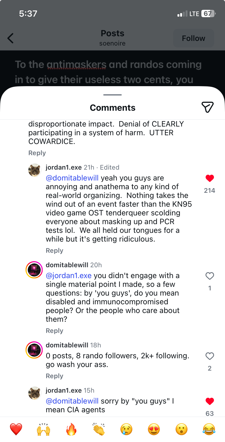
Task: Send the crying face emoji reaction
Action: (x=126, y=429)
